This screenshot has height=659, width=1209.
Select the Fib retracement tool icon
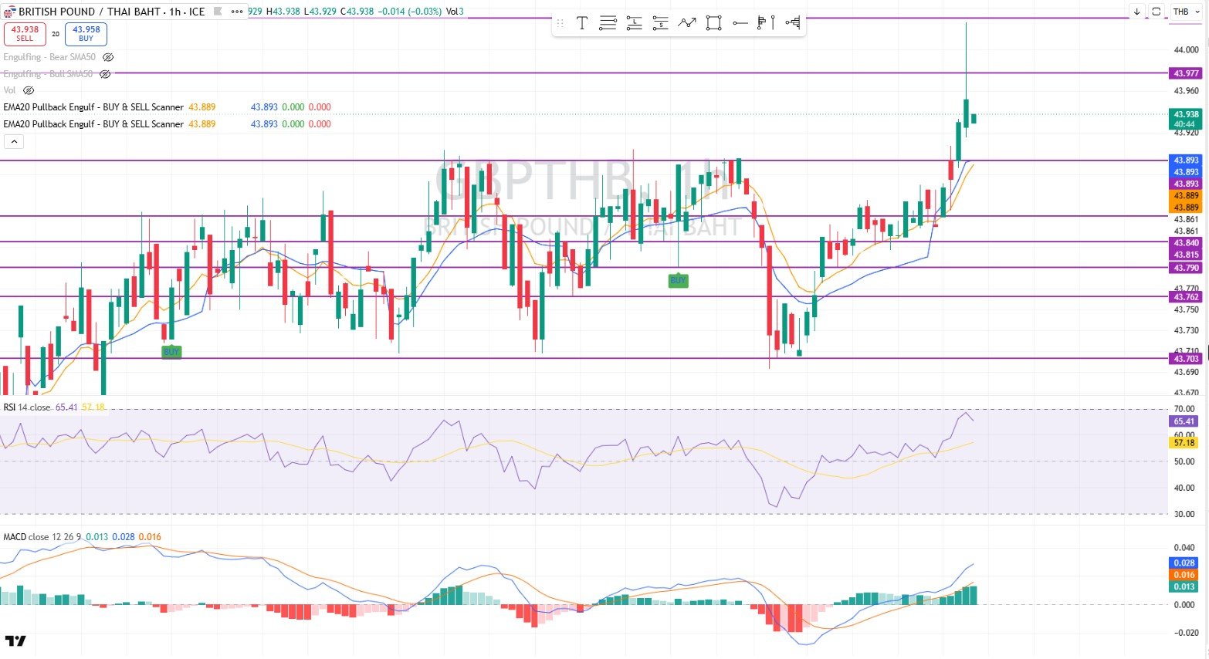(x=608, y=23)
